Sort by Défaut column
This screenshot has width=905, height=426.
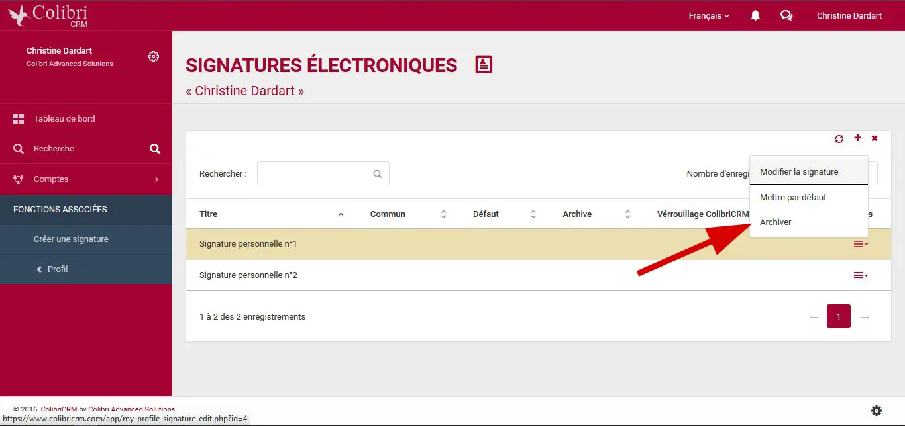(x=504, y=214)
